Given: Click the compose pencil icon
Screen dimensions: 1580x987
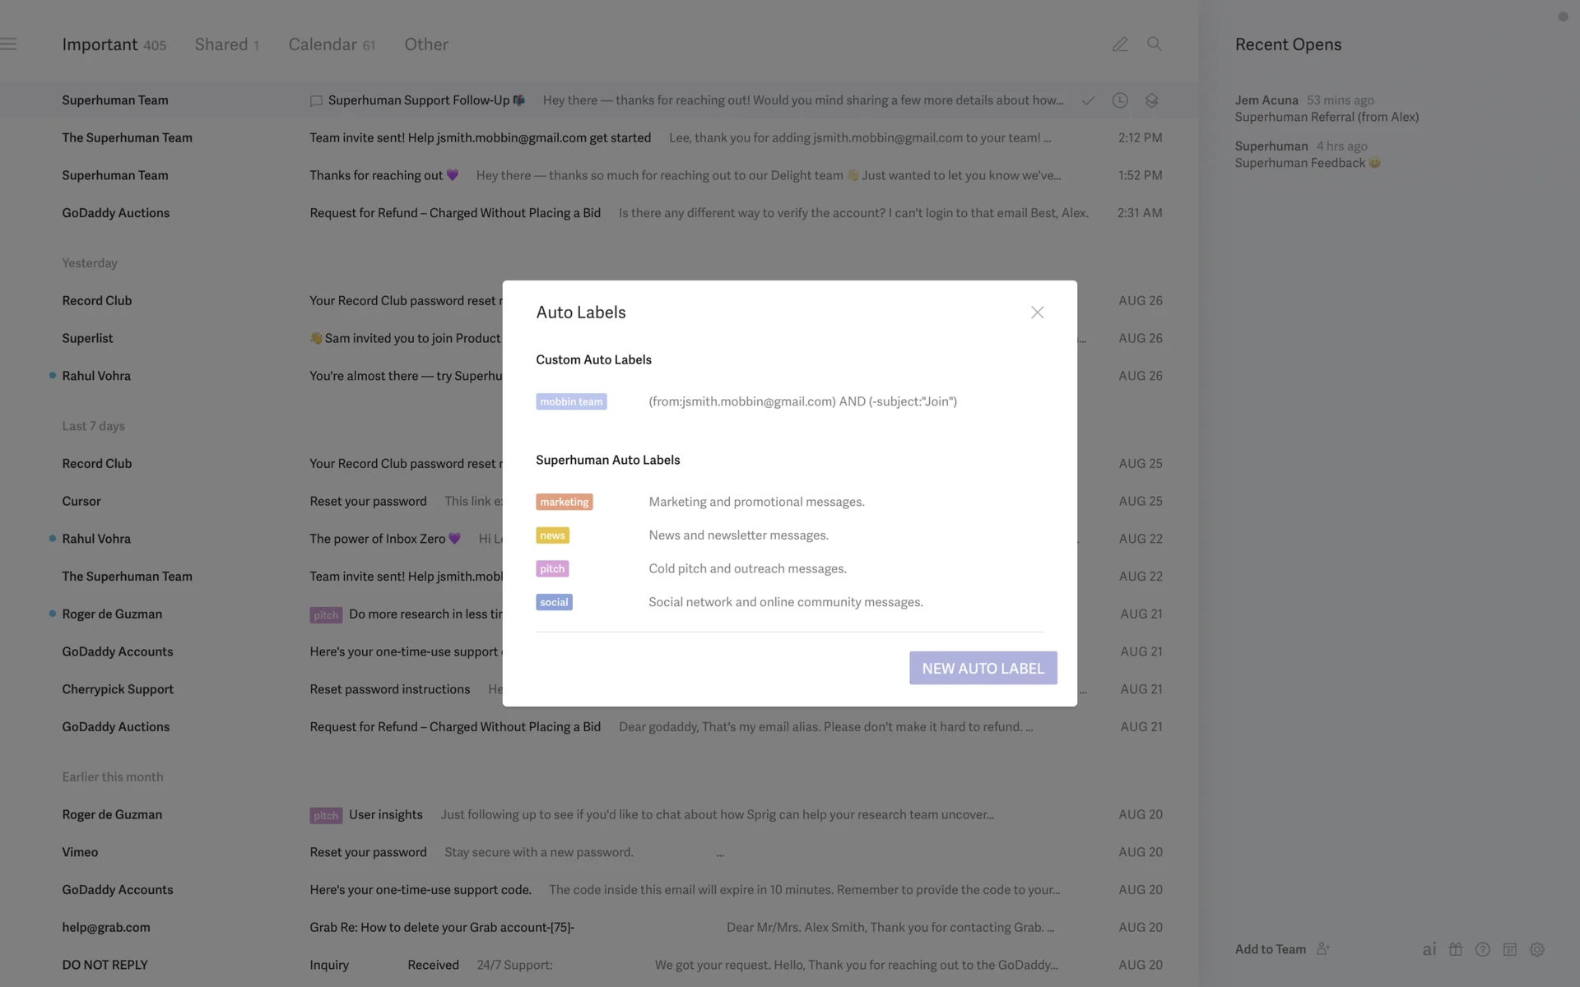Looking at the screenshot, I should click(x=1120, y=44).
